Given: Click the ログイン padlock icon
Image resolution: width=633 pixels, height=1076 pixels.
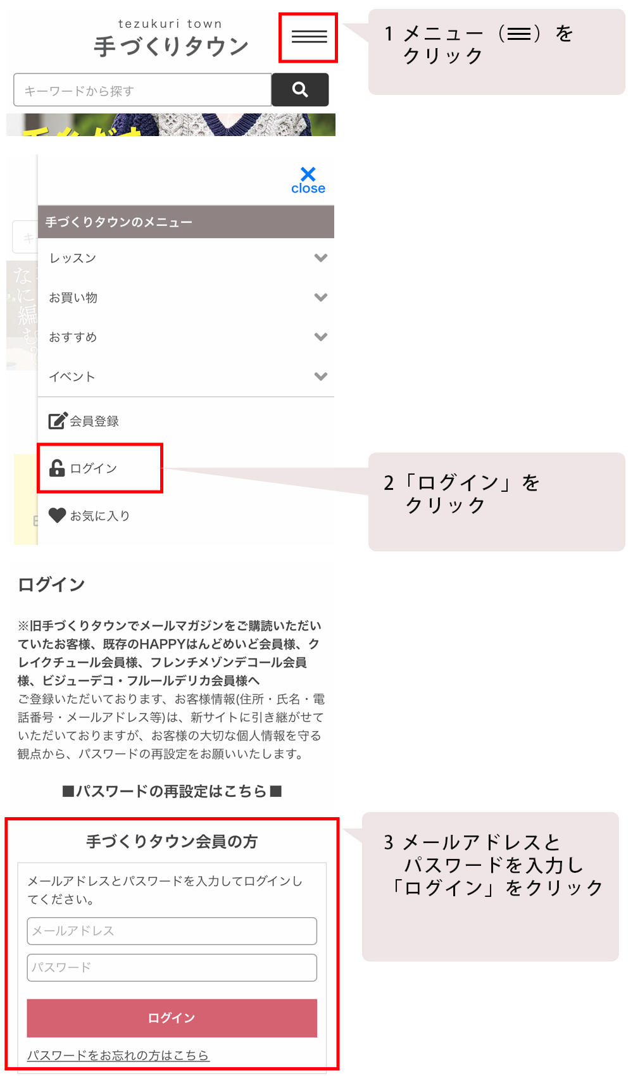Looking at the screenshot, I should click(x=57, y=468).
